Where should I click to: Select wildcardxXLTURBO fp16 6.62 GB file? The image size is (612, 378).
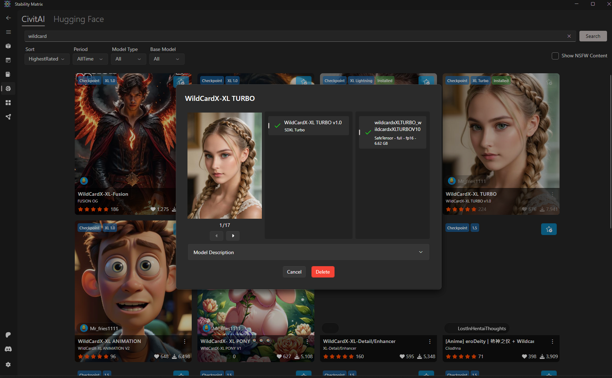coord(393,132)
